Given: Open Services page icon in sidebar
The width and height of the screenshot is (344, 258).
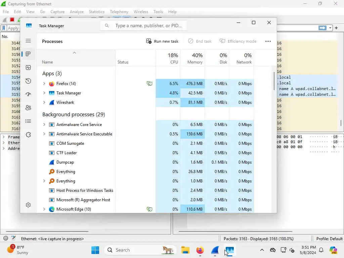Looking at the screenshot, I should pyautogui.click(x=28, y=135).
